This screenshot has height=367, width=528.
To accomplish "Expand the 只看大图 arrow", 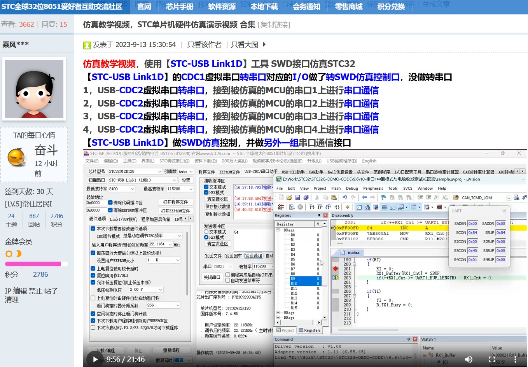I will coord(264,45).
